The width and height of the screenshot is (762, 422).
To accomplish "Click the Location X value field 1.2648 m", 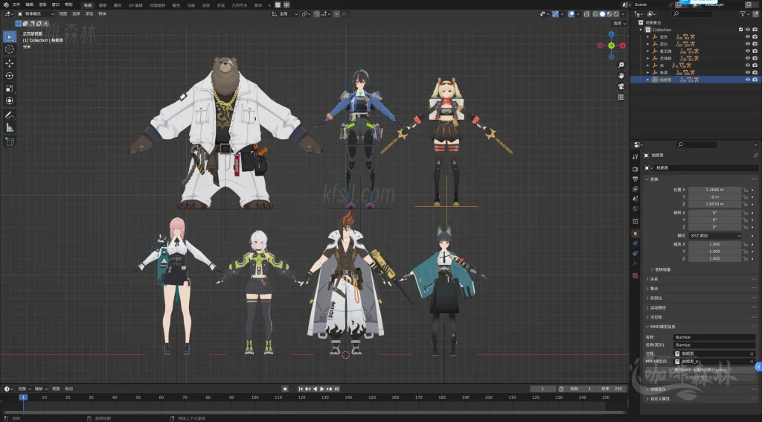I will point(714,190).
